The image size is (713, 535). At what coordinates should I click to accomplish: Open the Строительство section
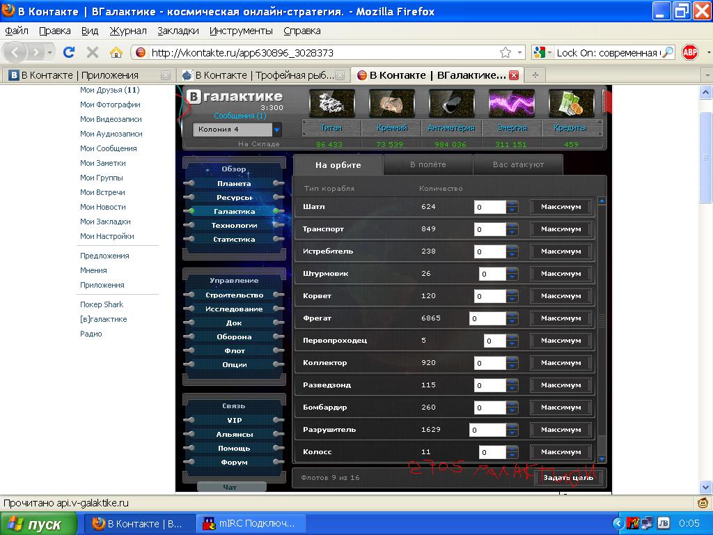click(x=234, y=295)
